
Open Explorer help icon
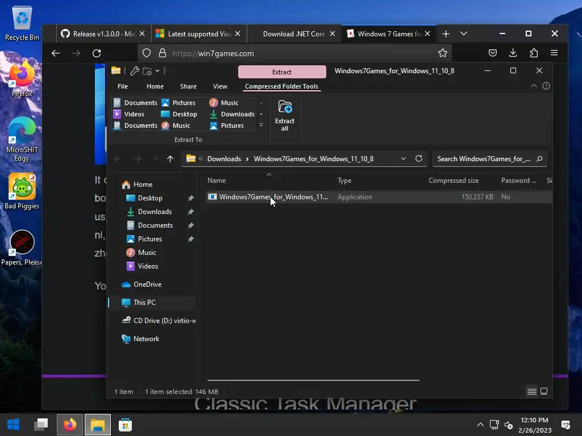[x=546, y=86]
